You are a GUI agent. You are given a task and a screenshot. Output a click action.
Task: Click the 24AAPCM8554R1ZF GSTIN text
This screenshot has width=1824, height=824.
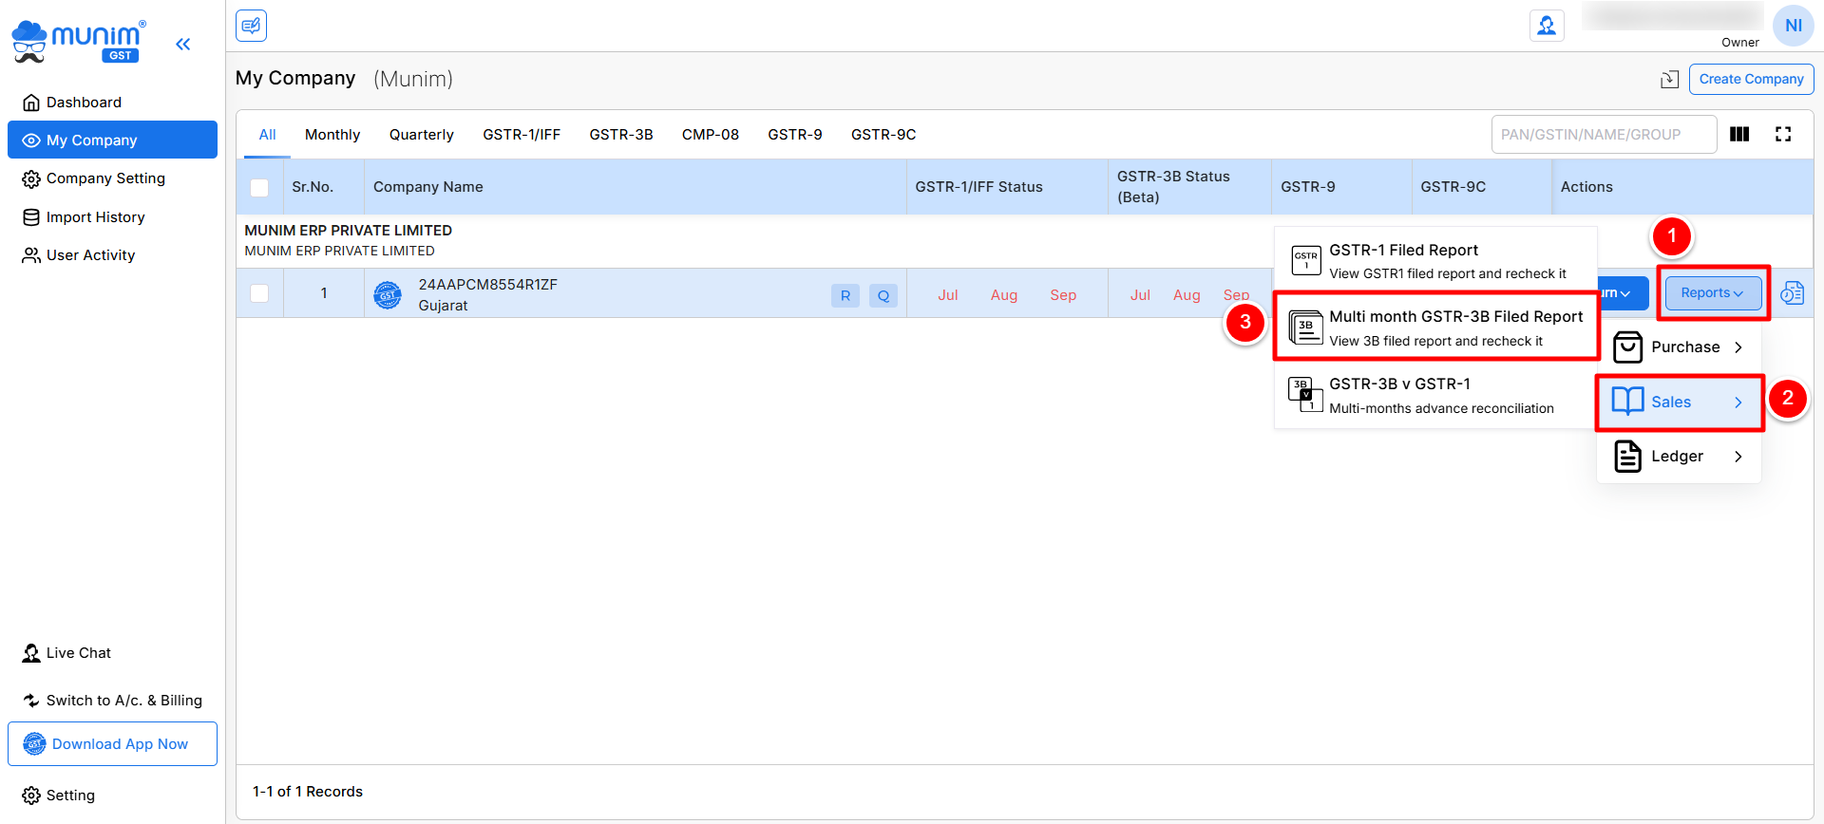pyautogui.click(x=488, y=285)
